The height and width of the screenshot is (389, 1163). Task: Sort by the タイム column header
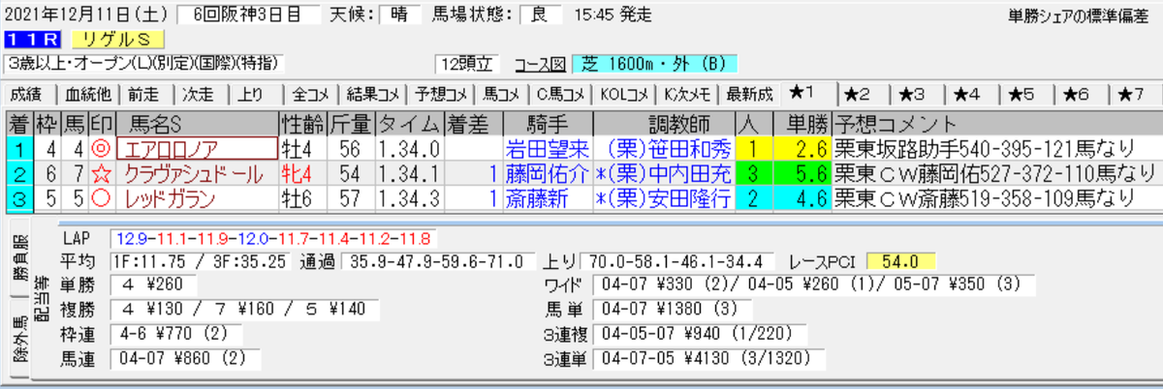[x=409, y=124]
